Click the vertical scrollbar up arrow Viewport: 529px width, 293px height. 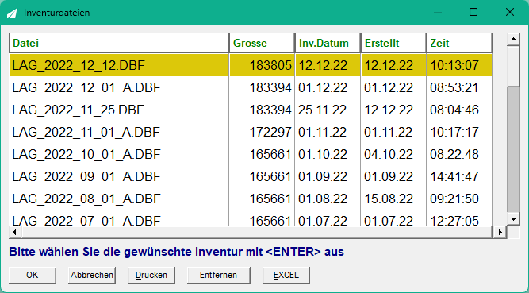[x=513, y=39]
